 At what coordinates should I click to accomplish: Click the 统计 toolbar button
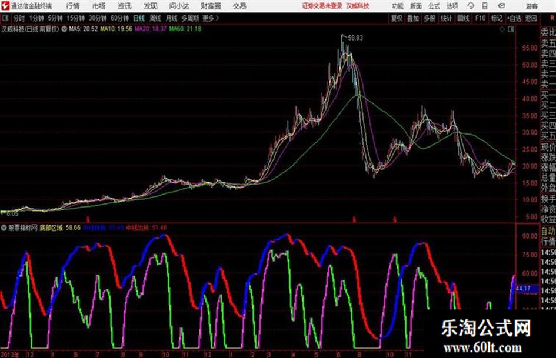(x=446, y=18)
